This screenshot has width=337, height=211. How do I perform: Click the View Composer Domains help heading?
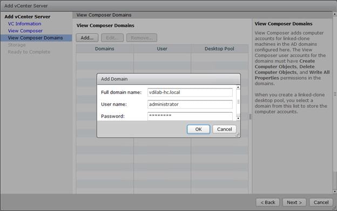pos(284,24)
